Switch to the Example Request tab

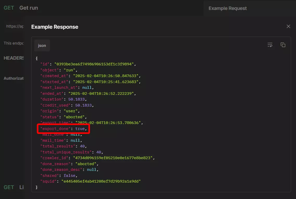[228, 8]
